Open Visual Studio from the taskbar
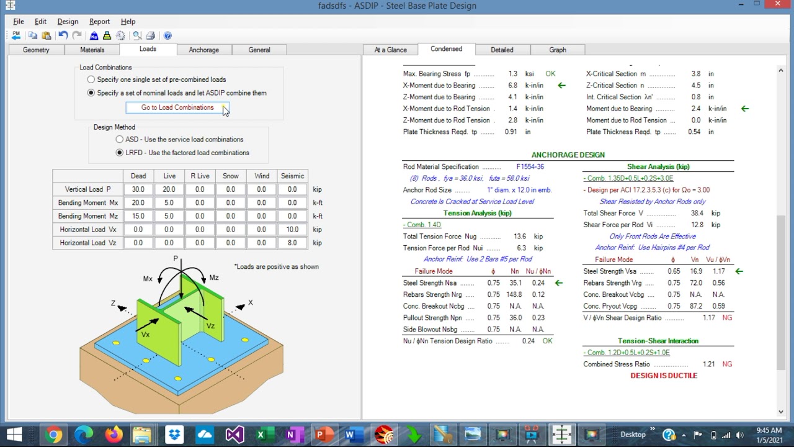794x447 pixels. (x=234, y=435)
